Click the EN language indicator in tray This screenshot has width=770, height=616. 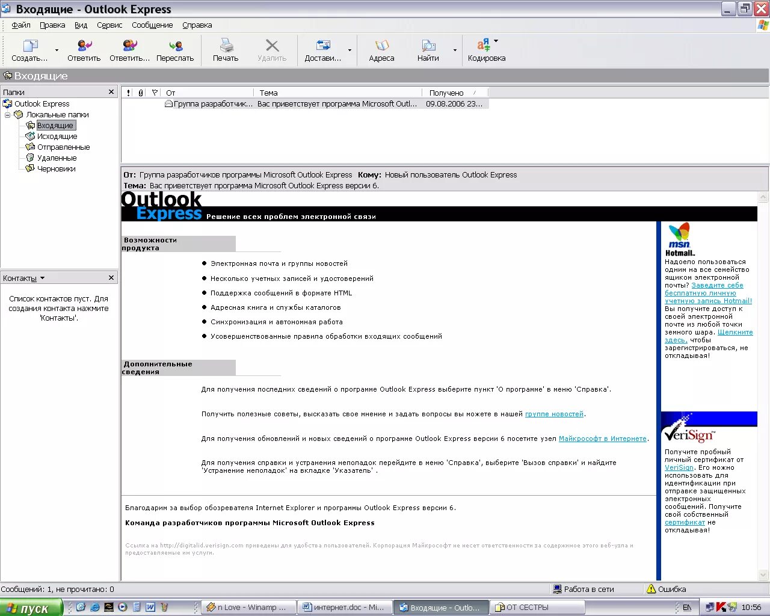(687, 608)
